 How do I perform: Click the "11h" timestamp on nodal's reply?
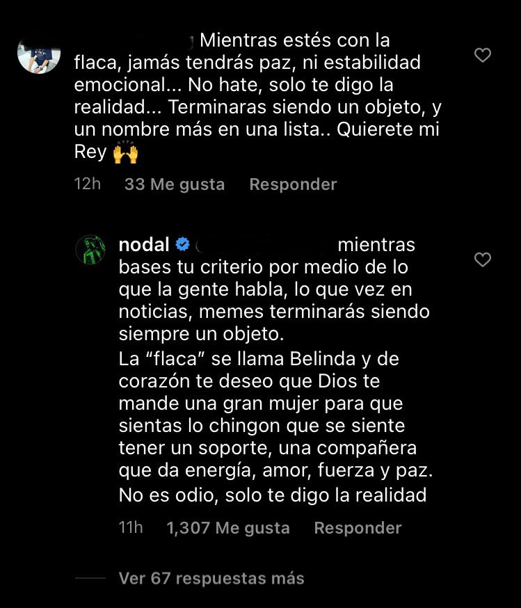[131, 528]
